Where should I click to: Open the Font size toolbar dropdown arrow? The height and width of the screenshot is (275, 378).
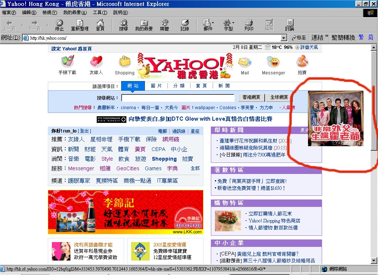pos(233,23)
